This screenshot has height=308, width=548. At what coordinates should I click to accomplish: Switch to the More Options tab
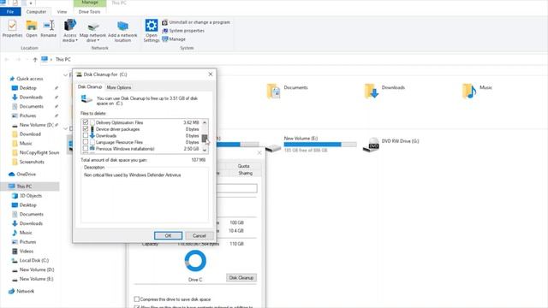click(x=119, y=87)
